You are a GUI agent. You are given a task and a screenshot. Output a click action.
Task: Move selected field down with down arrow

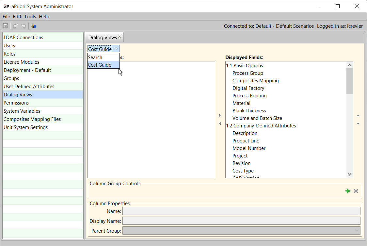click(x=358, y=123)
